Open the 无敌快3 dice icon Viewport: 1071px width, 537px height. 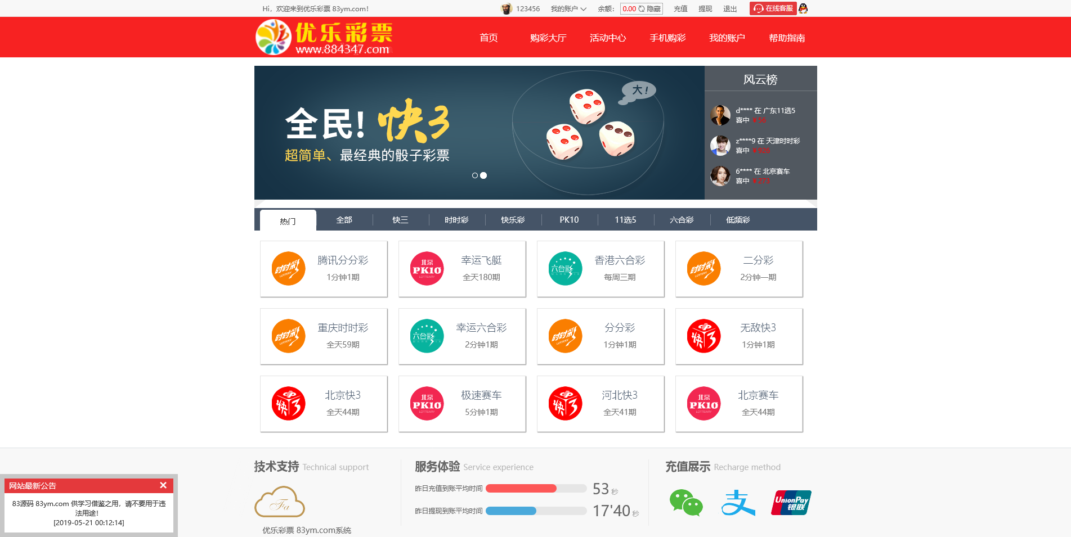[x=703, y=336]
